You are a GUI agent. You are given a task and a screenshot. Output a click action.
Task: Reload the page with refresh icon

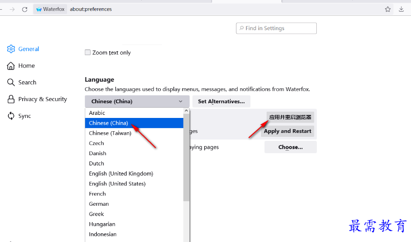pos(25,9)
